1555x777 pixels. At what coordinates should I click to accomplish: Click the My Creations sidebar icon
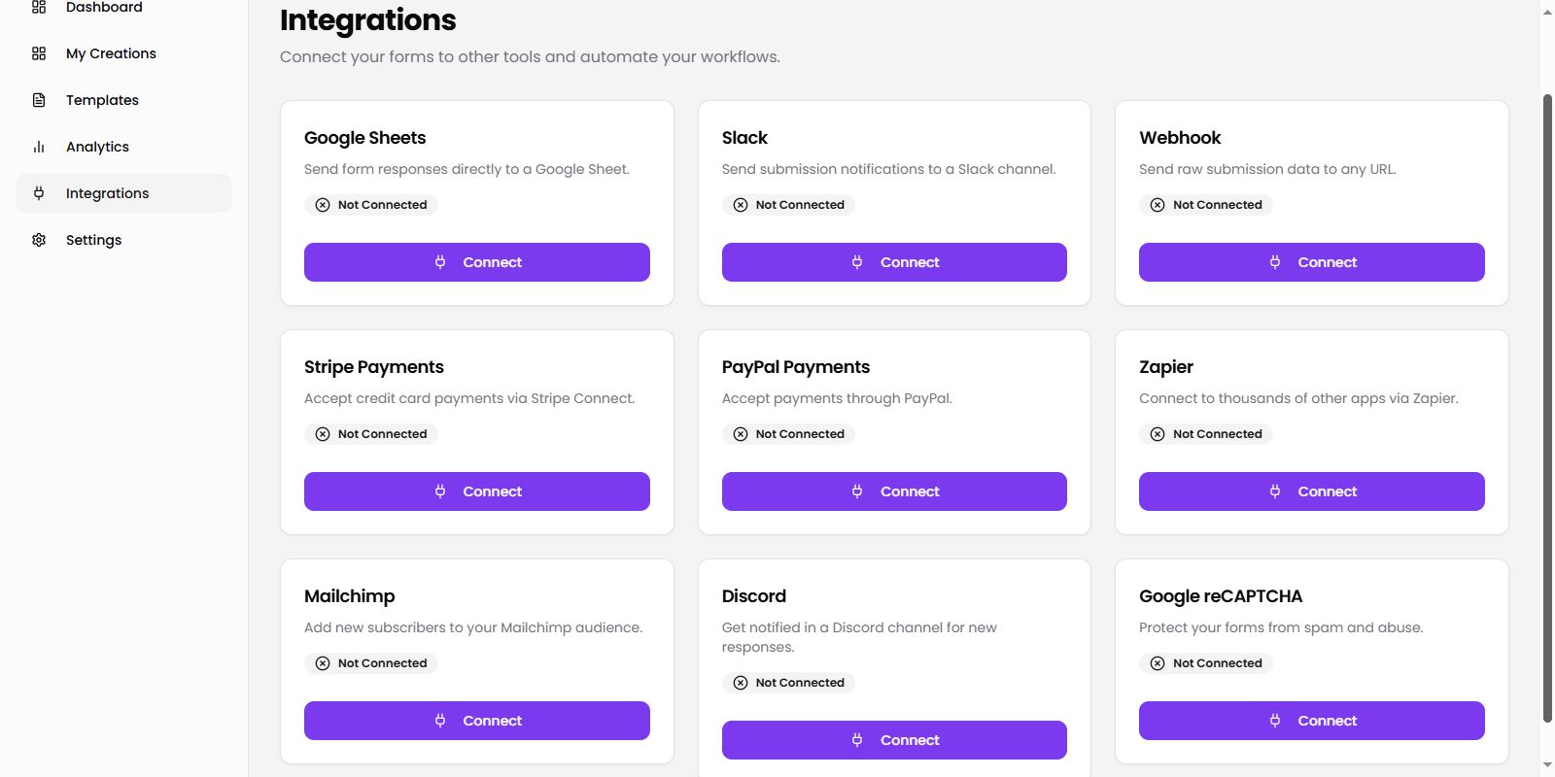[x=39, y=53]
